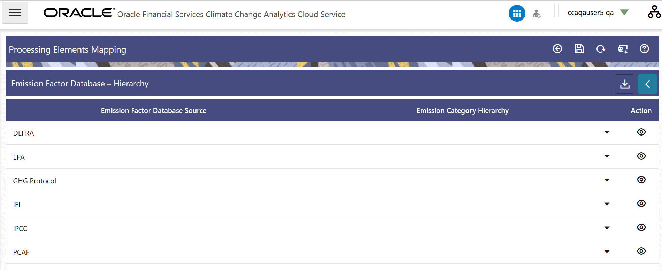662x270 pixels.
Task: Expand the Emission Category Hierarchy for GHG Protocol
Action: click(x=607, y=180)
